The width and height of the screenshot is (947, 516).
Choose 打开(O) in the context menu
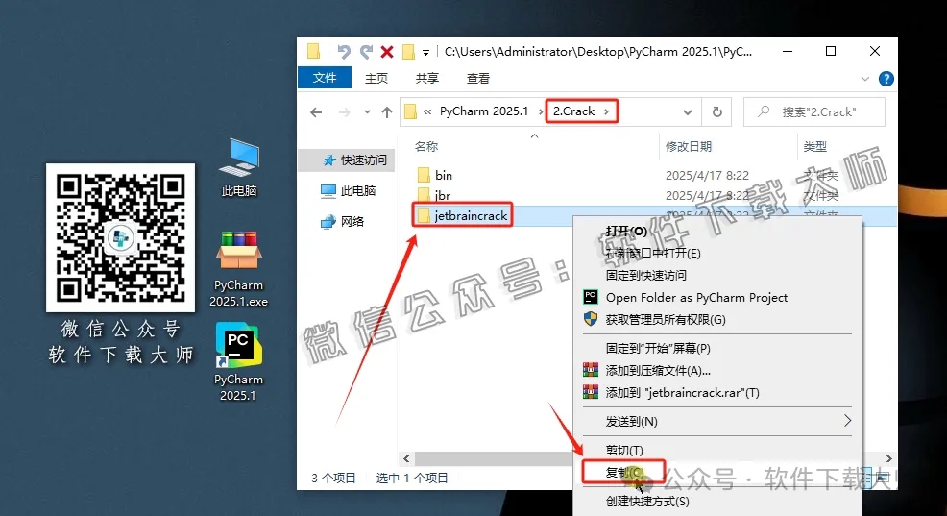[x=626, y=231]
